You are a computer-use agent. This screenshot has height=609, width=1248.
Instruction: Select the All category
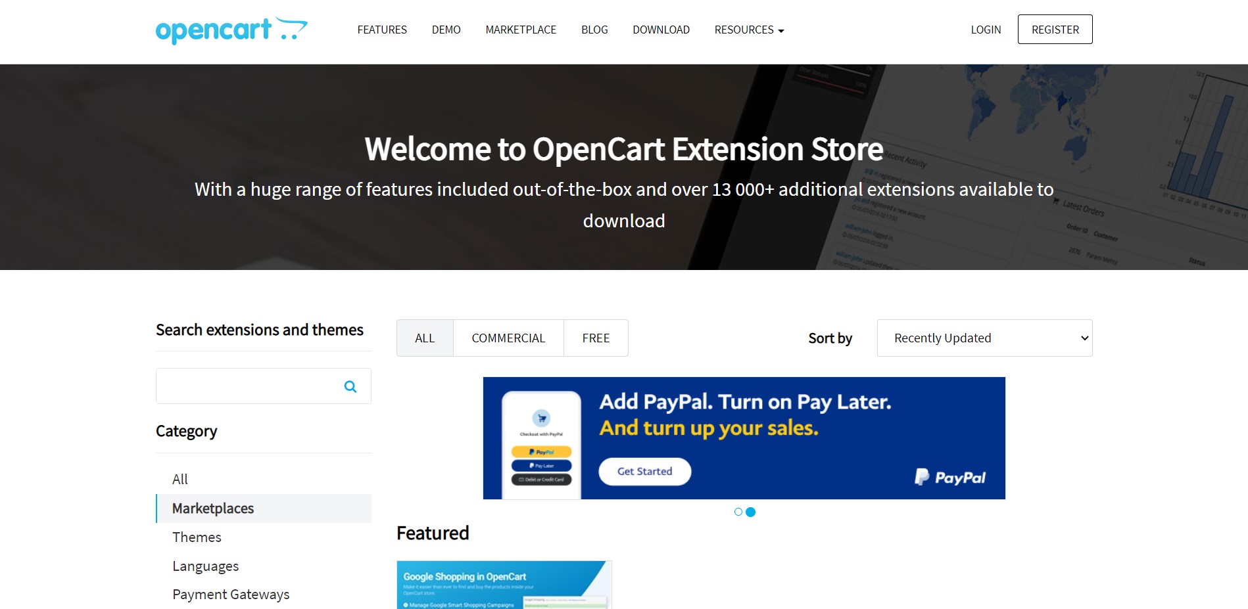[x=180, y=480]
